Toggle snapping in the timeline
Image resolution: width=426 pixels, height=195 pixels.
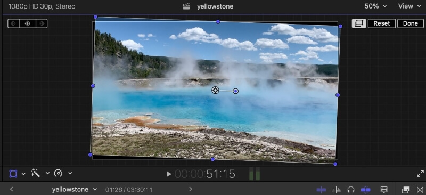coord(366,190)
